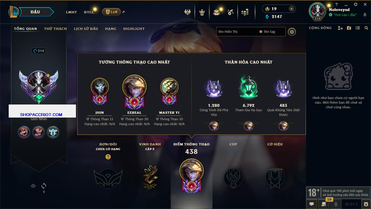This screenshot has height=209, width=371.
Task: Expand the profile banner up-arrow chevron
Action: tap(33, 186)
